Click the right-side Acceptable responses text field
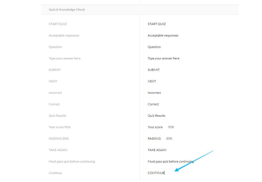 [163, 35]
